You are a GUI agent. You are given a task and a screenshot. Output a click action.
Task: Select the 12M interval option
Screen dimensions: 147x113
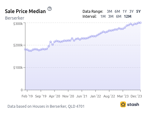click(x=128, y=16)
